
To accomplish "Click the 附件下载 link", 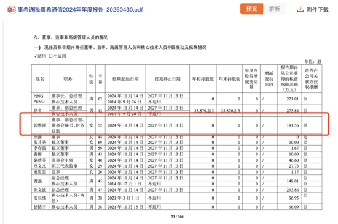I will point(317,10).
